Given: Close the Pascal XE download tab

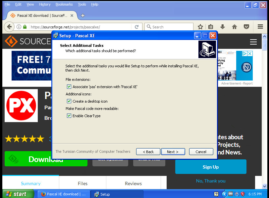Looking at the screenshot, I should [x=72, y=16].
